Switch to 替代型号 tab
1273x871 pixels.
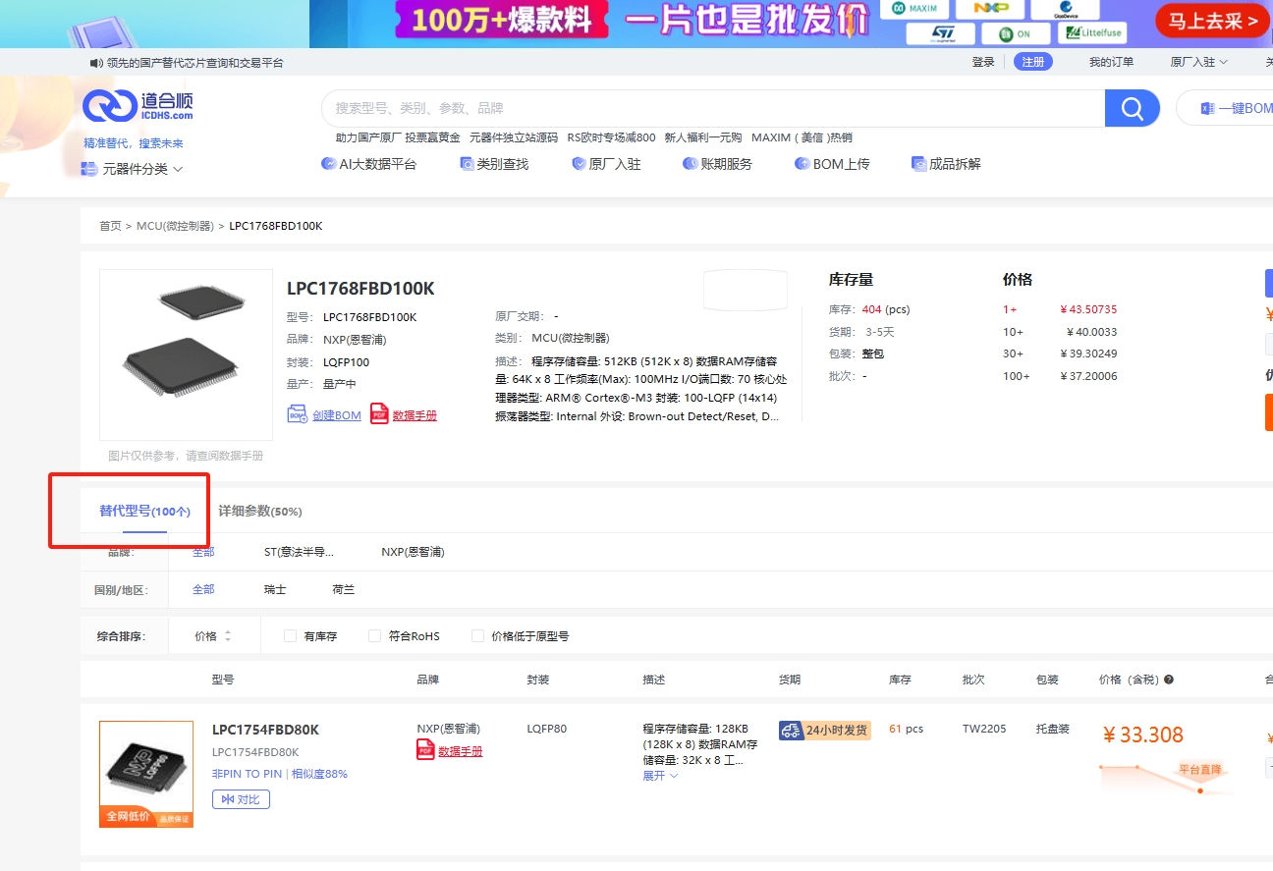144,511
